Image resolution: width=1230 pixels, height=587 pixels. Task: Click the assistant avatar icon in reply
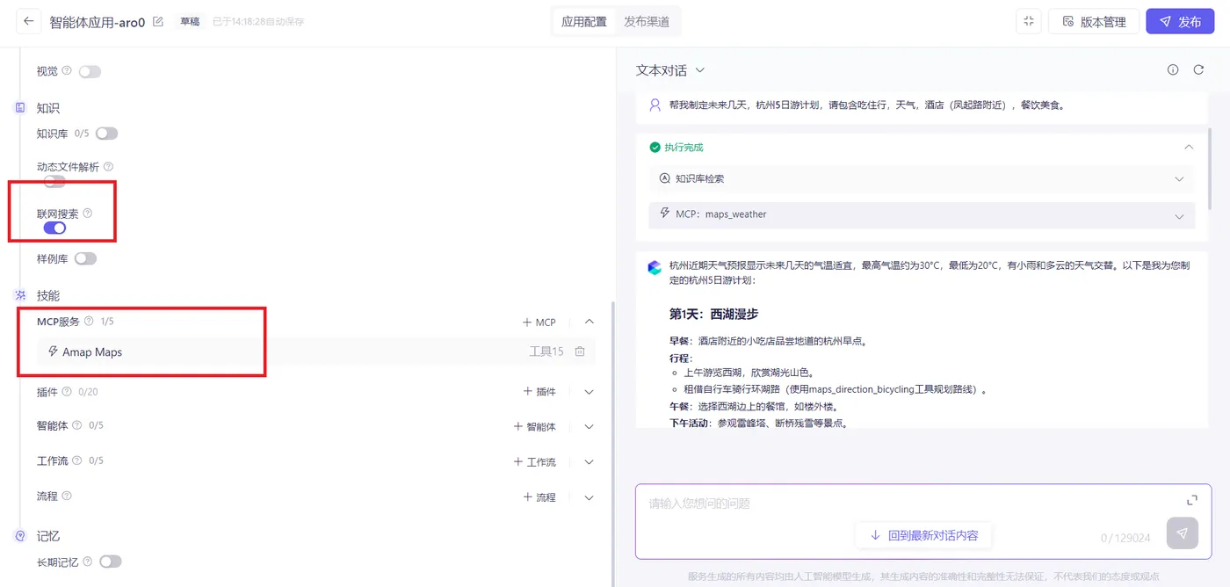(655, 267)
